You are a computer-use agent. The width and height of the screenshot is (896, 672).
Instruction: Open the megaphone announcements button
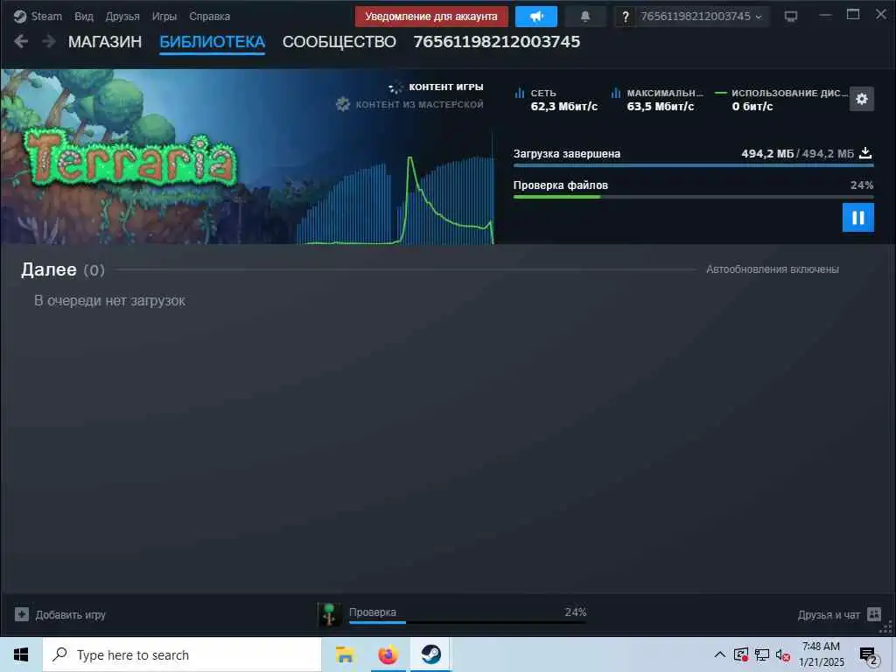click(x=536, y=16)
